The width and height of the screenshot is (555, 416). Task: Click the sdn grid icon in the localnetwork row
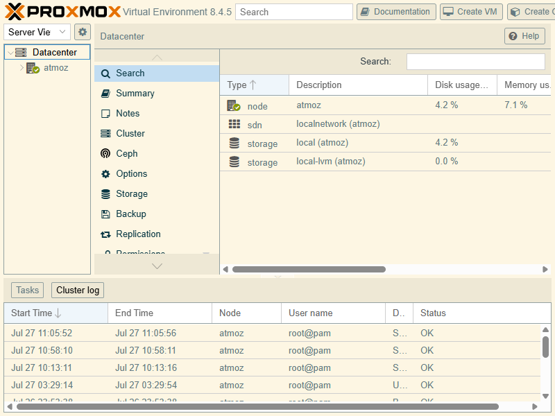pyautogui.click(x=234, y=124)
